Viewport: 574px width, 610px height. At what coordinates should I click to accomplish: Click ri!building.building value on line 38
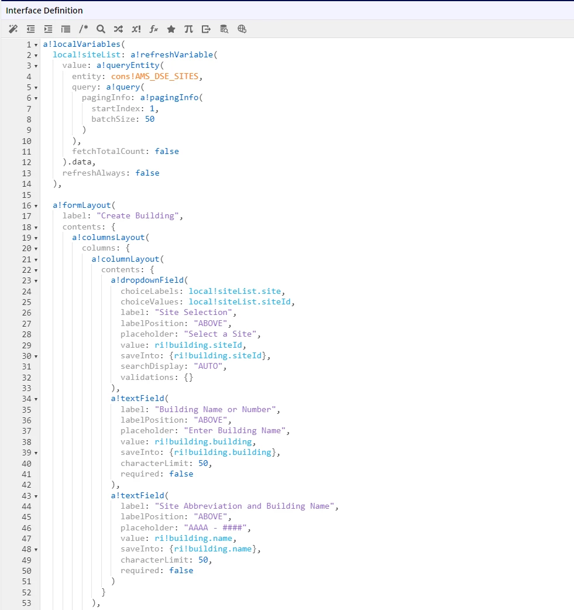[x=204, y=442]
